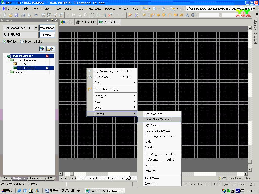
Task: Open the Design menu
Action: tap(69, 9)
